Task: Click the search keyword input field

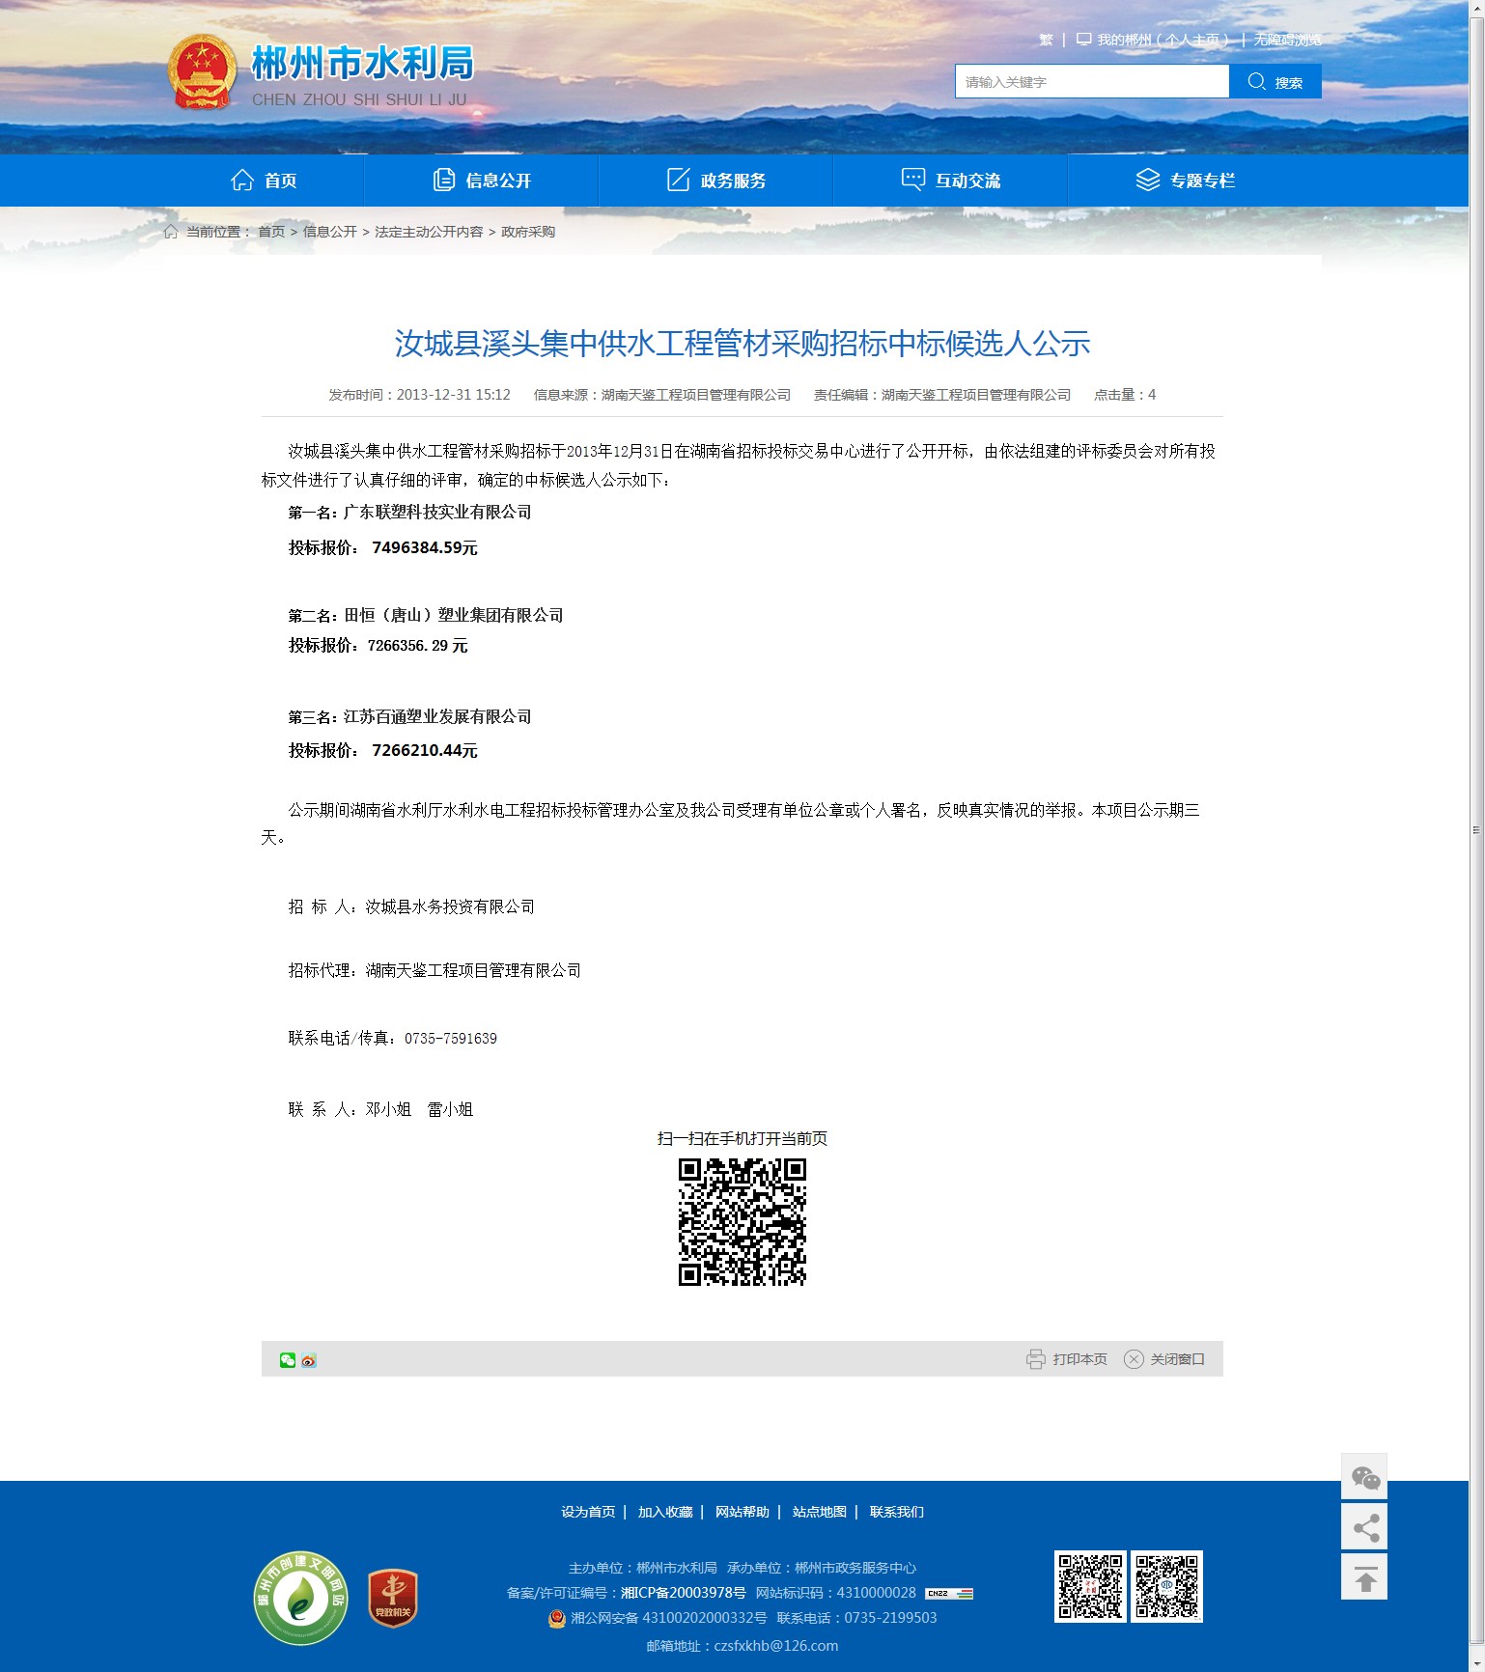Action: tap(1092, 82)
